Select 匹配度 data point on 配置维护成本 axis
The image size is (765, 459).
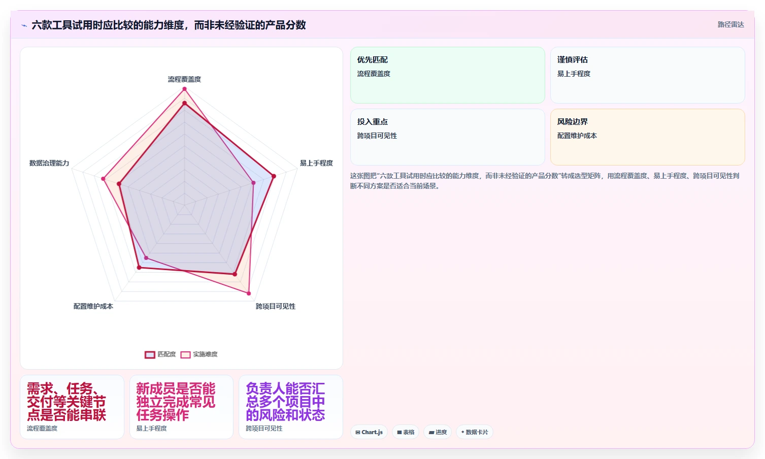(139, 268)
